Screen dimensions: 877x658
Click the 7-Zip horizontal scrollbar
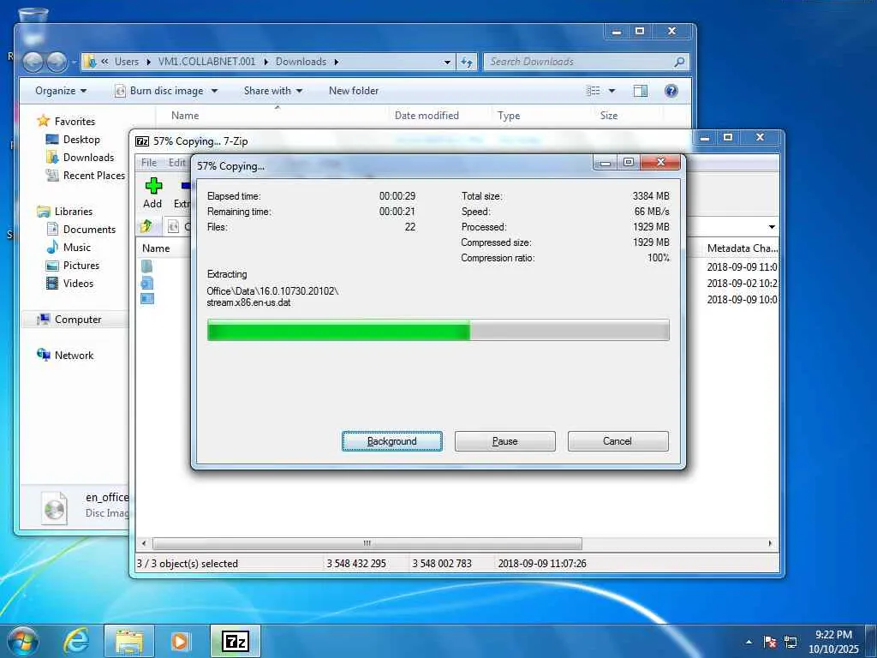coord(367,543)
